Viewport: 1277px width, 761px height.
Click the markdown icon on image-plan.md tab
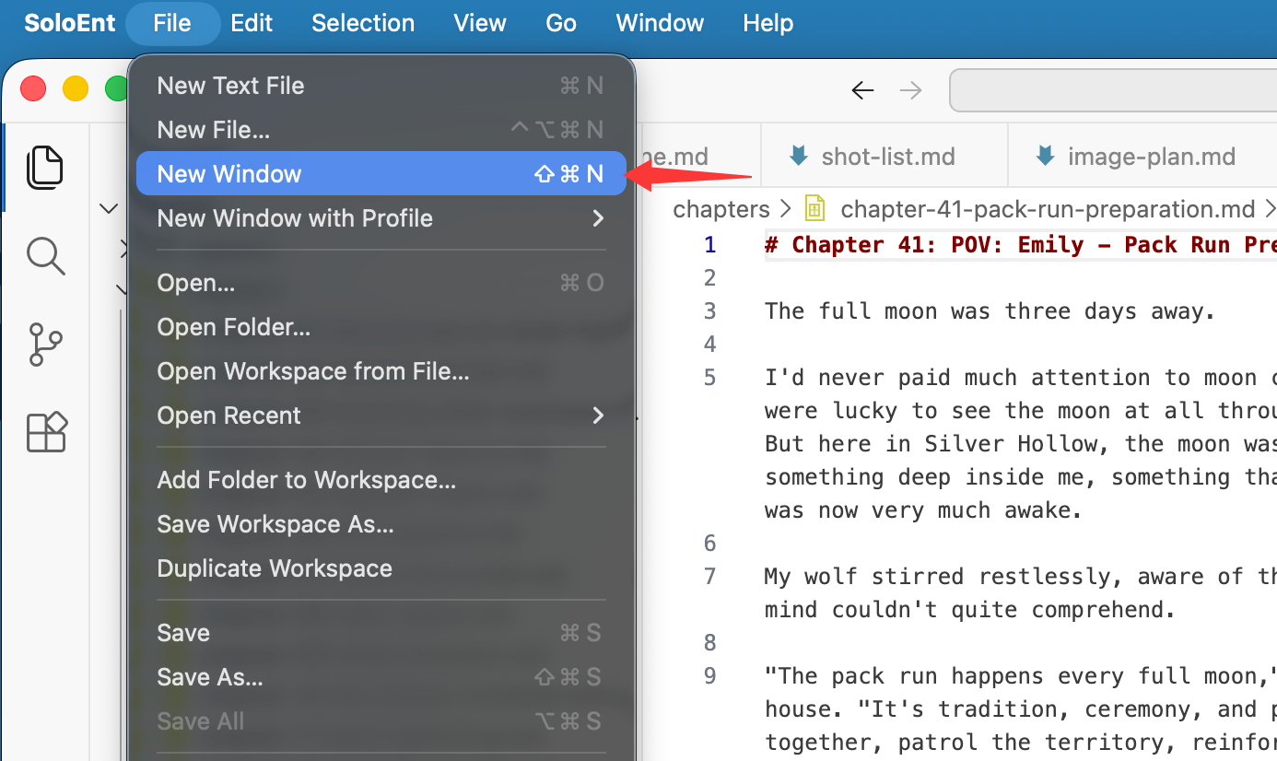click(1045, 156)
